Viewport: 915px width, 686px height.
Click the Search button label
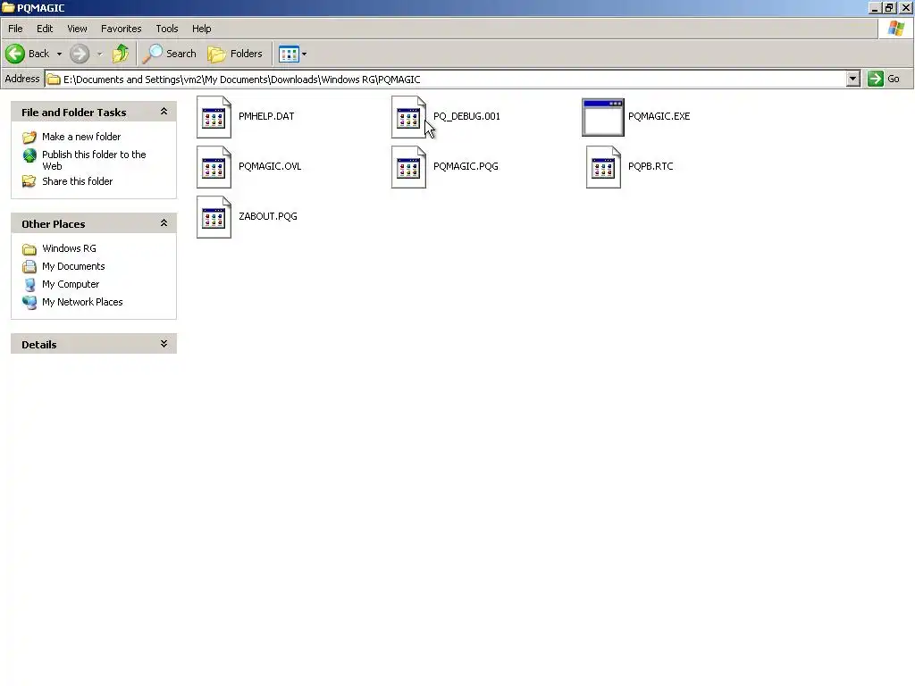[180, 54]
